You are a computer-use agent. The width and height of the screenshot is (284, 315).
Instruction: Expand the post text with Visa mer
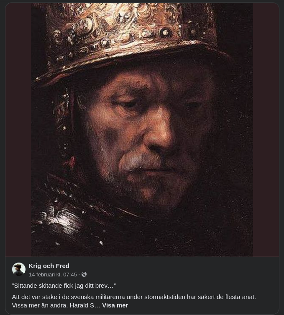point(115,305)
